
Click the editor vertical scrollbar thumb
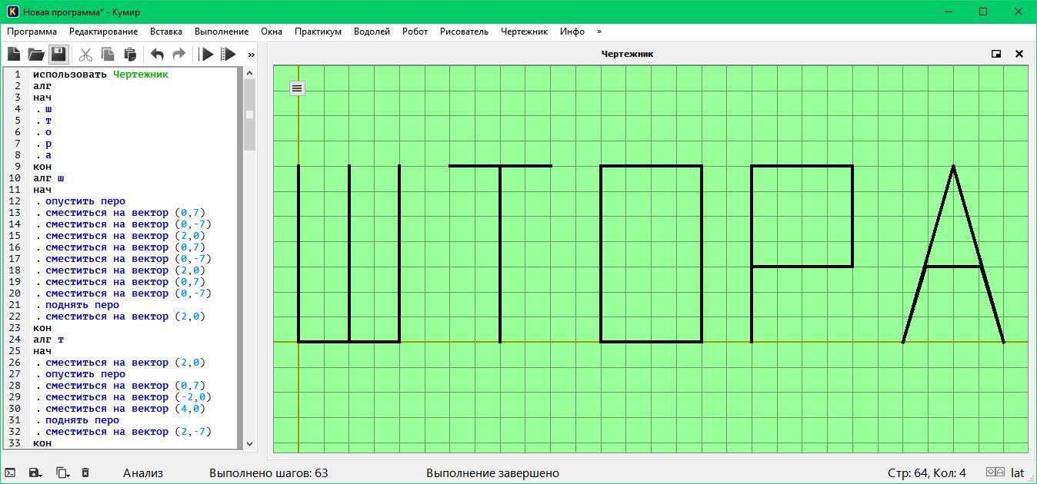[249, 114]
